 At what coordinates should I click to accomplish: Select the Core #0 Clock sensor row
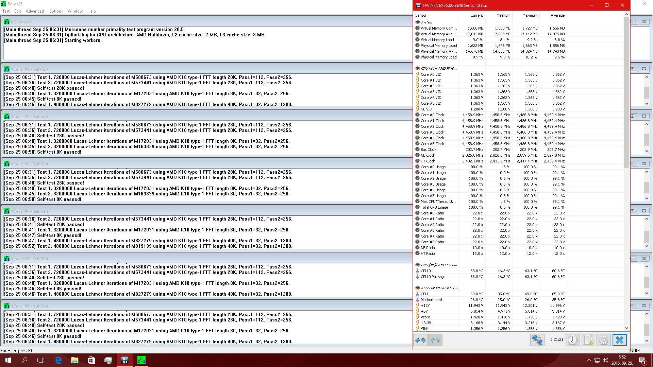[432, 115]
